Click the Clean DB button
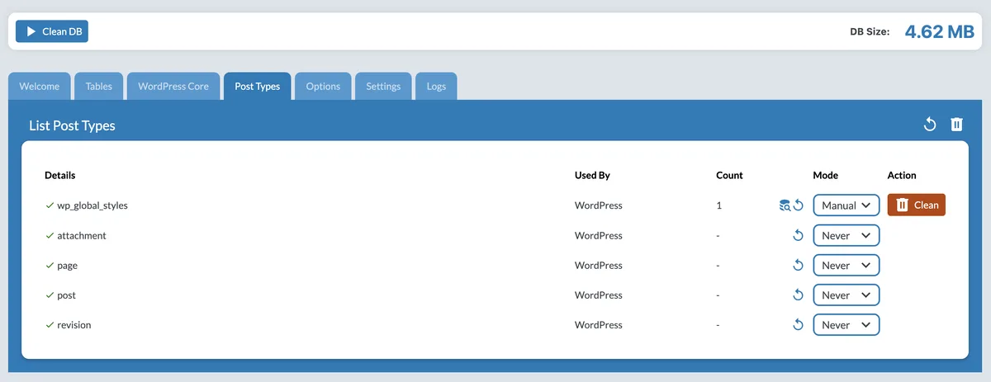The height and width of the screenshot is (382, 991). tap(52, 31)
